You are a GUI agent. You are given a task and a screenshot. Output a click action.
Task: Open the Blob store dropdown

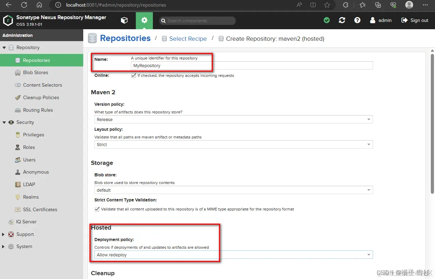tap(233, 190)
